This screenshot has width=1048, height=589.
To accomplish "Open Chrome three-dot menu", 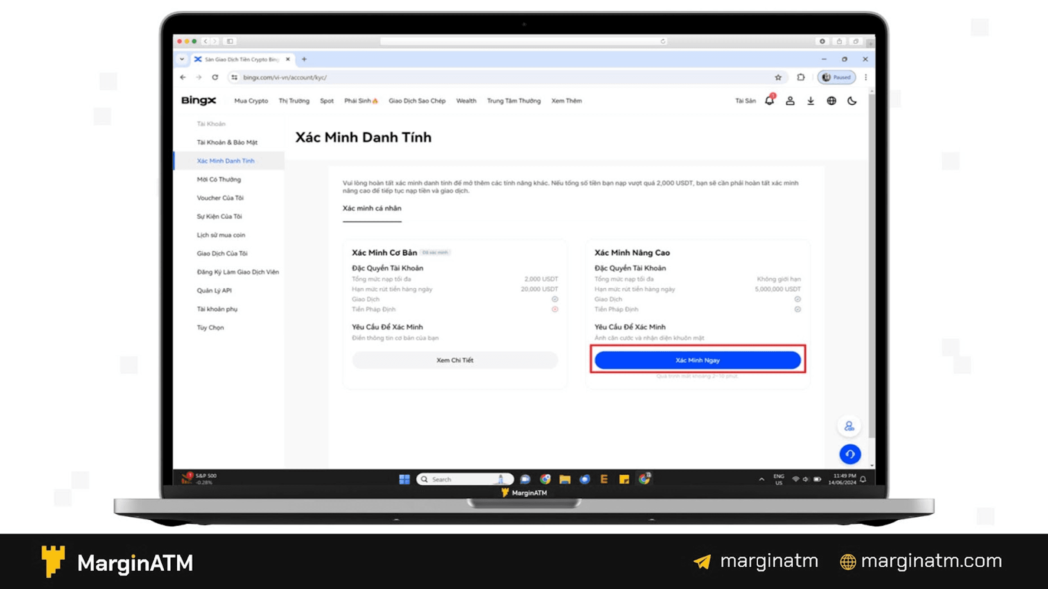I will point(866,77).
